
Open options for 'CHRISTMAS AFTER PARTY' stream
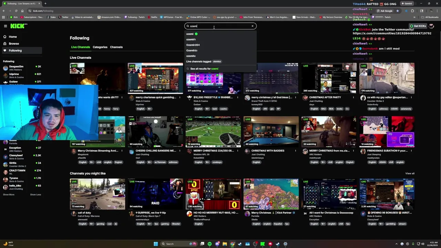pyautogui.click(x=353, y=97)
